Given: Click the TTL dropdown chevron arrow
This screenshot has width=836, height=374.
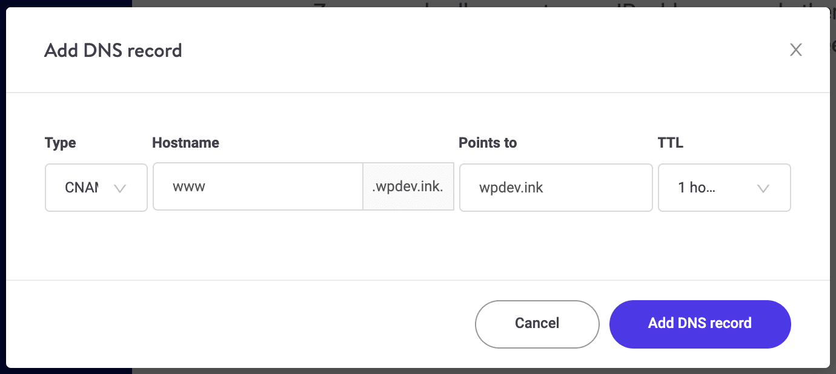Looking at the screenshot, I should [x=763, y=188].
